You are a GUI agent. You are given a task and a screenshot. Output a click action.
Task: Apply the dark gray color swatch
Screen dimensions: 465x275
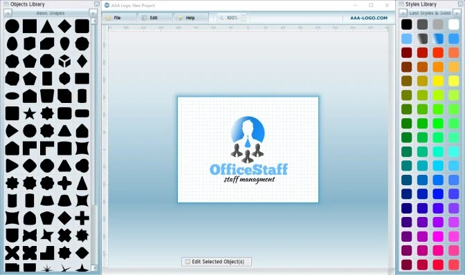[x=422, y=24]
